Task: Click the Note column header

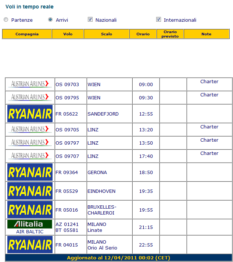Action: point(207,34)
